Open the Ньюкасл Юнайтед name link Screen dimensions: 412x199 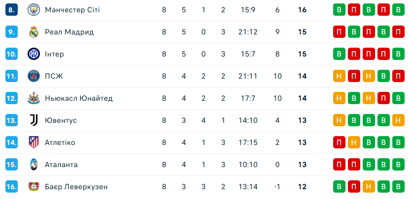click(x=78, y=98)
